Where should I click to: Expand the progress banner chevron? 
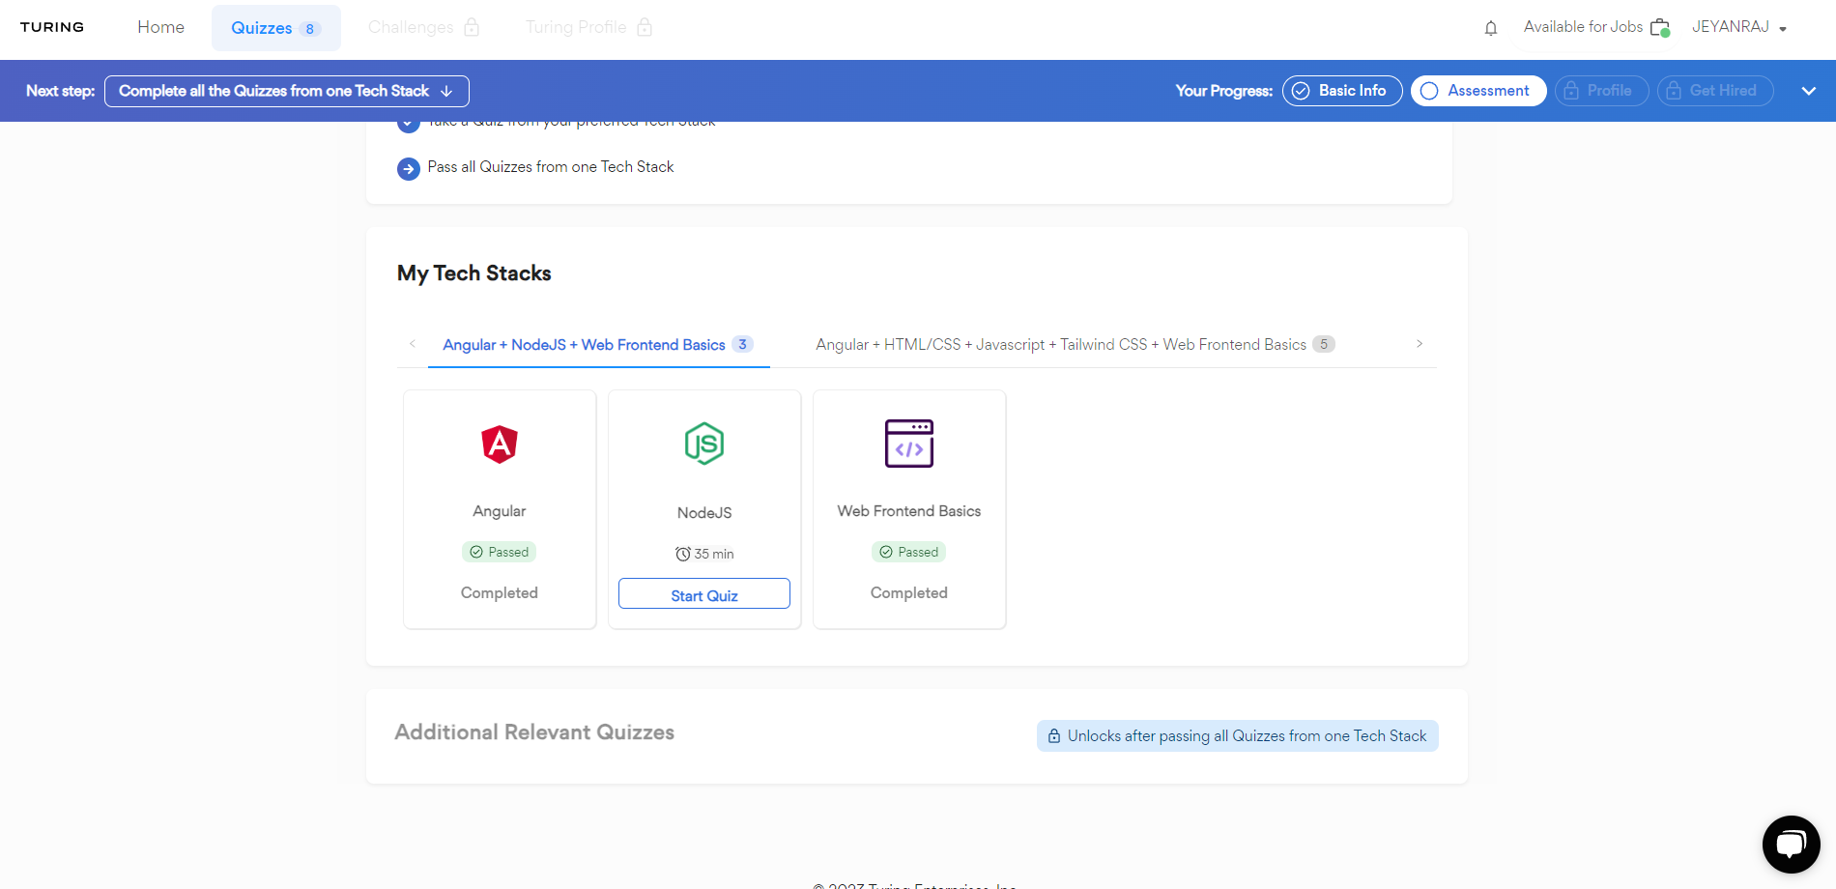(1808, 91)
